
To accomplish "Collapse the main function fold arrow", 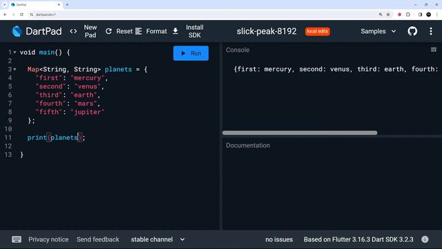I will 15,53.
